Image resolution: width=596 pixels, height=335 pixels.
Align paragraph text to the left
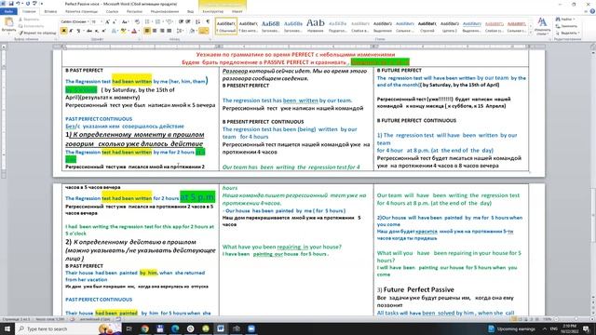coord(147,31)
